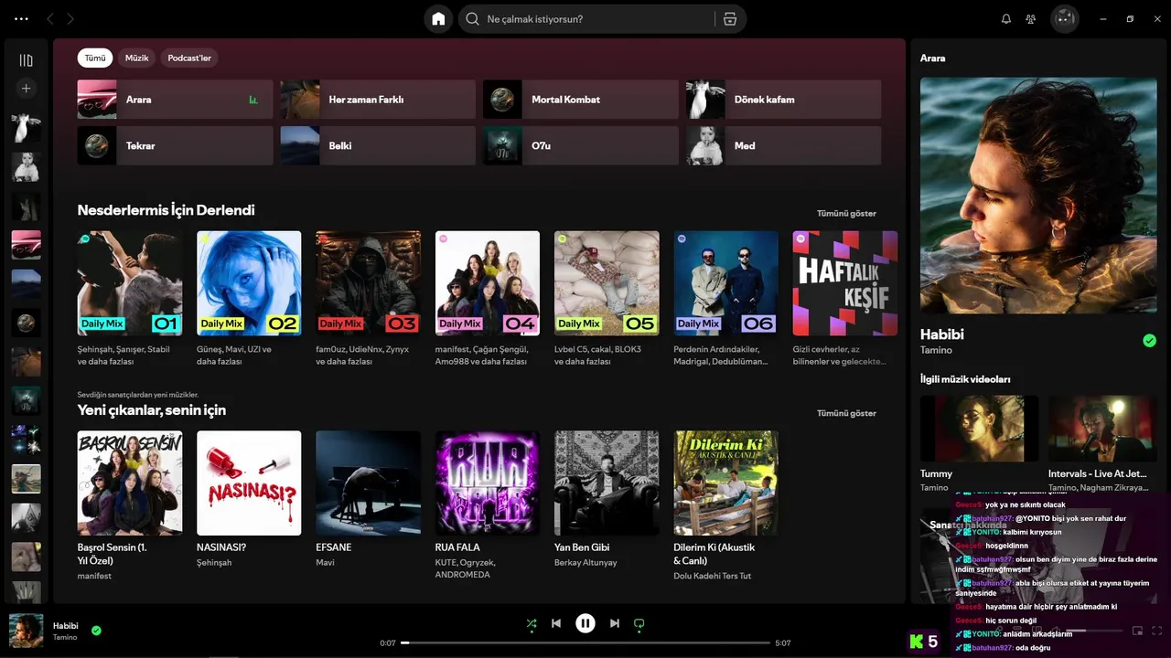Image resolution: width=1171 pixels, height=658 pixels.
Task: Play the Intervals - Live music video
Action: click(x=1102, y=428)
